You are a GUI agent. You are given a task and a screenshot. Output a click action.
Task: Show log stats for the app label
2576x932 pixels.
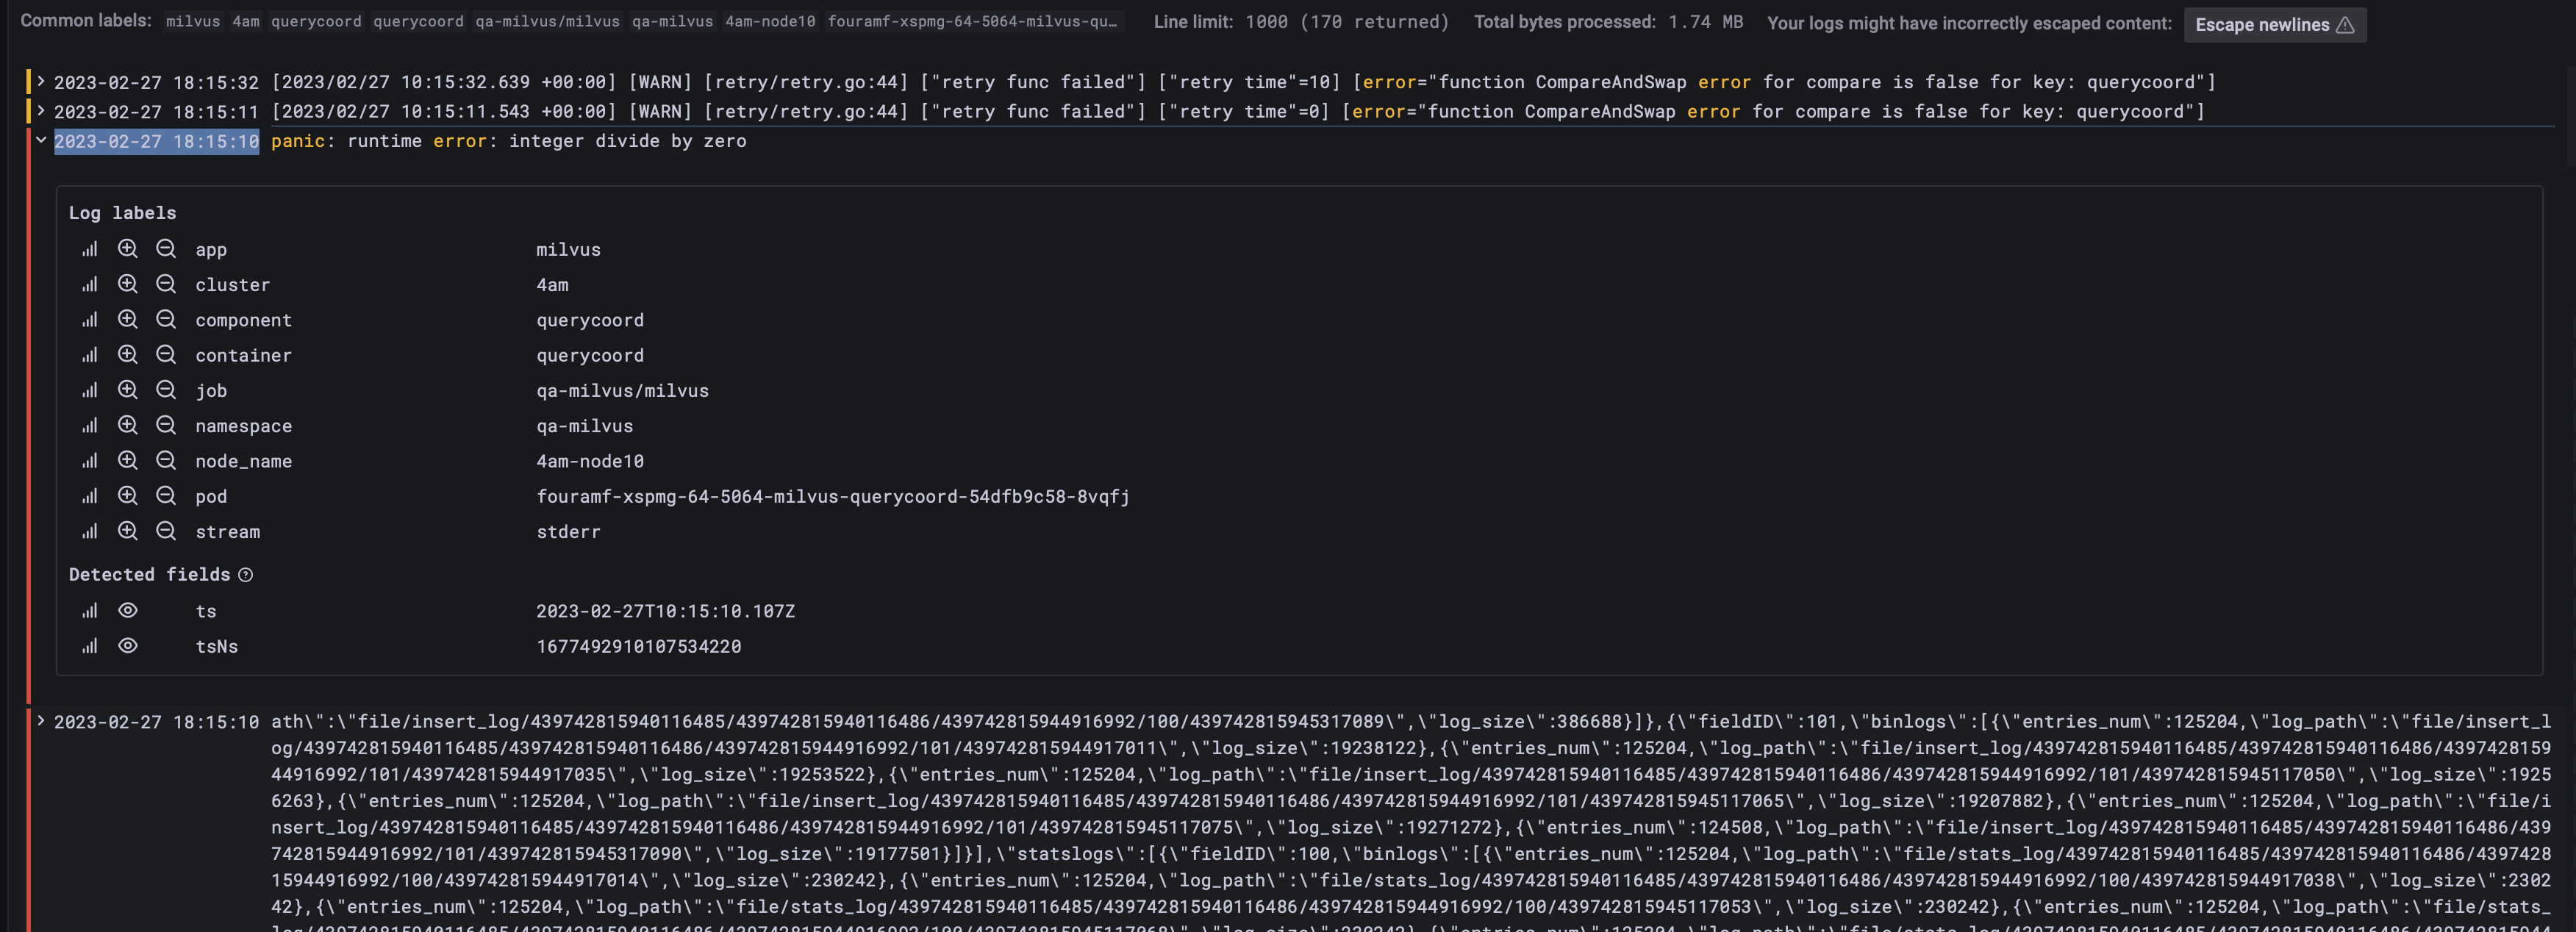coord(88,249)
